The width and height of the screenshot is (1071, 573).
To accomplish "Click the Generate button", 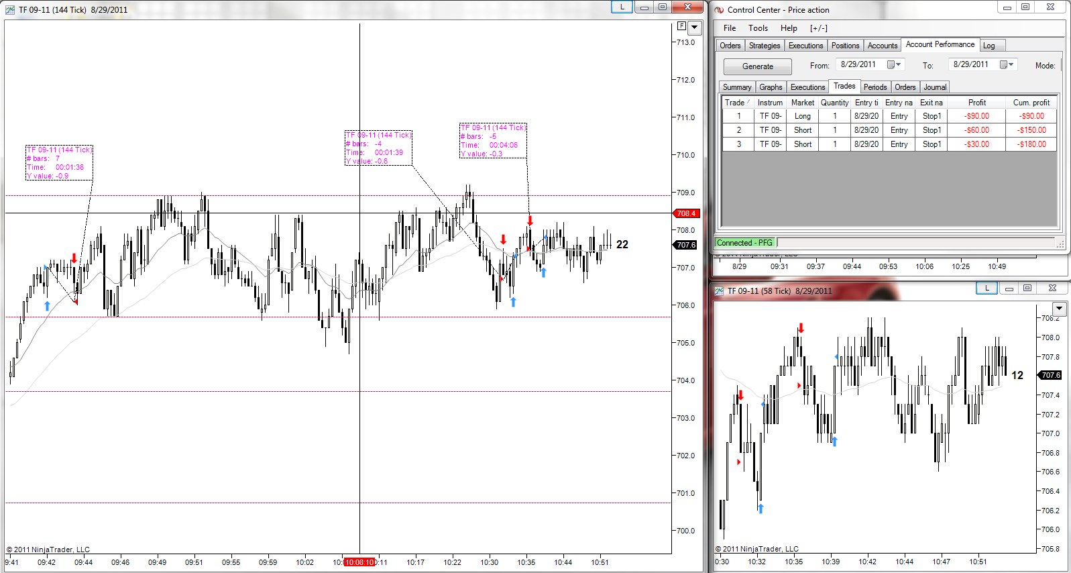I will click(x=758, y=66).
